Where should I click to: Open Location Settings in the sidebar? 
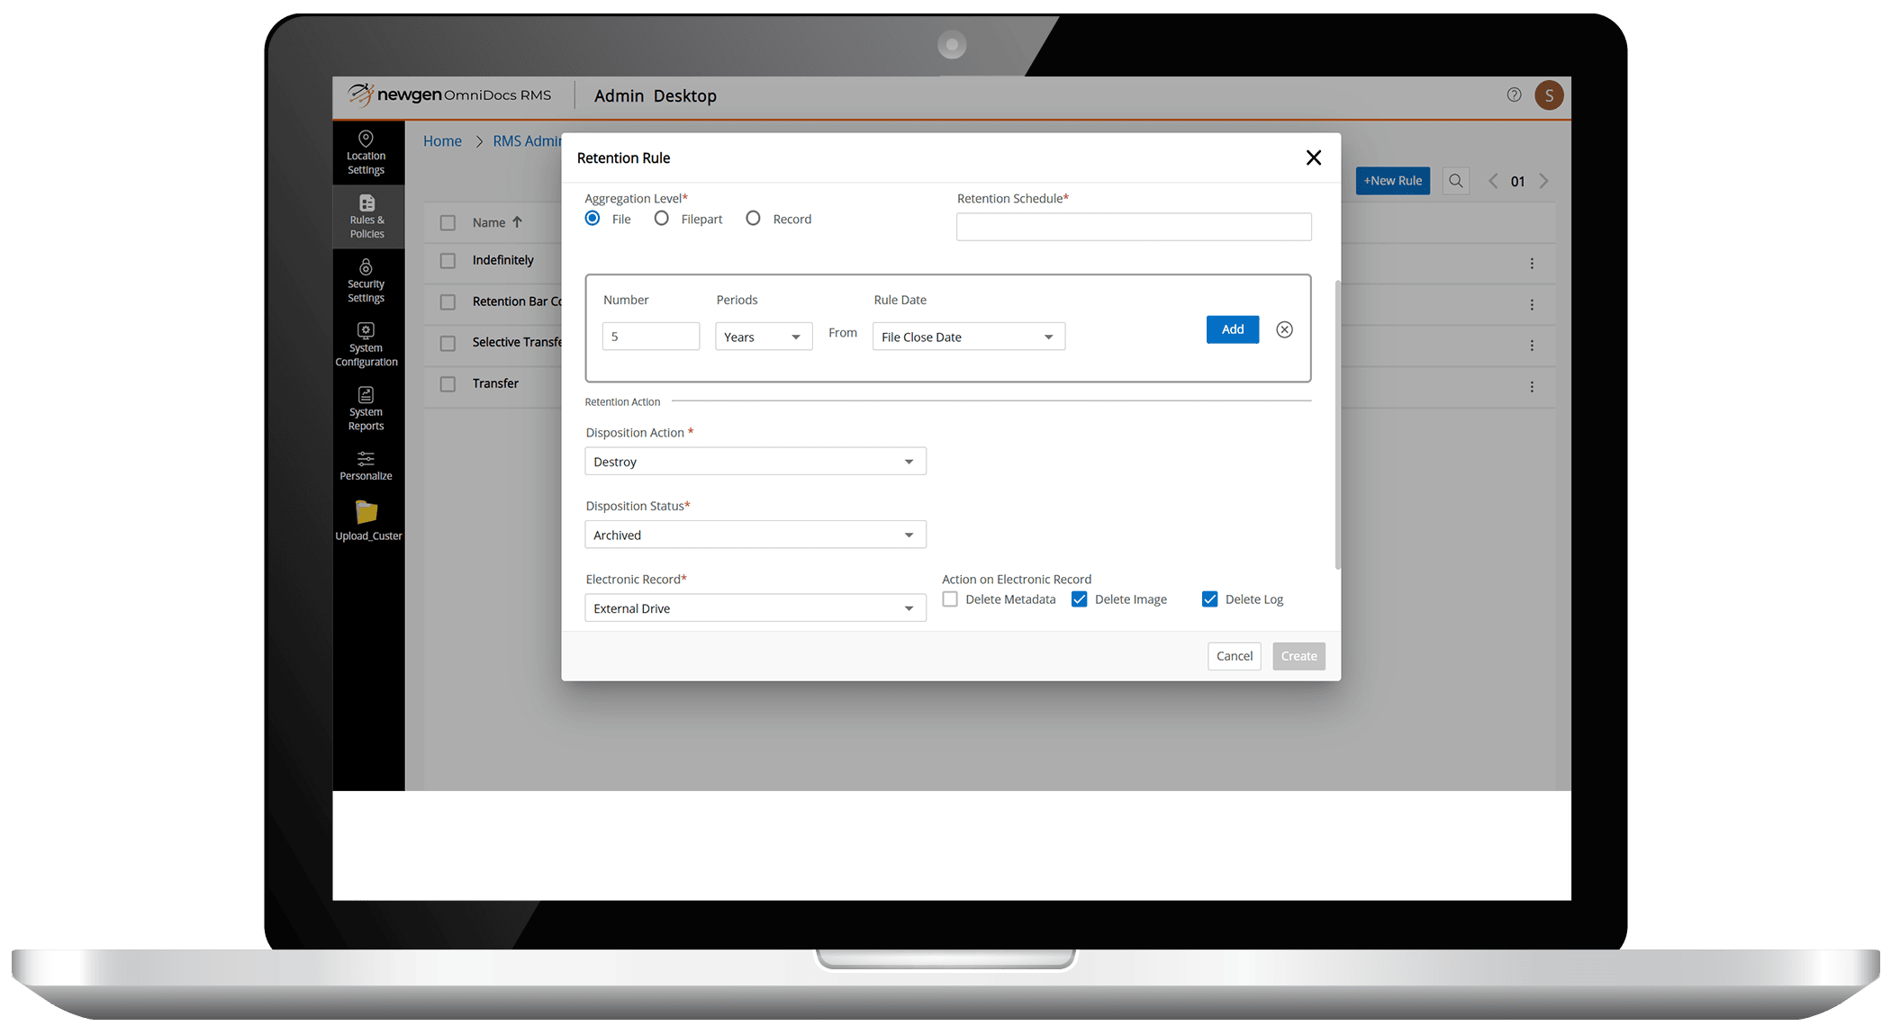coord(366,152)
